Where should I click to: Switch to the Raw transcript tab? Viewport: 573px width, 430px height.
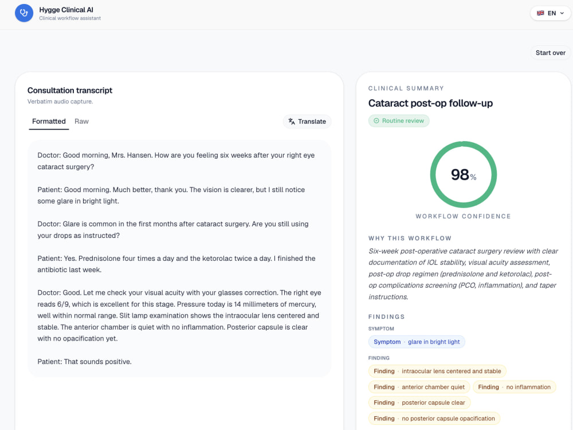coord(81,122)
